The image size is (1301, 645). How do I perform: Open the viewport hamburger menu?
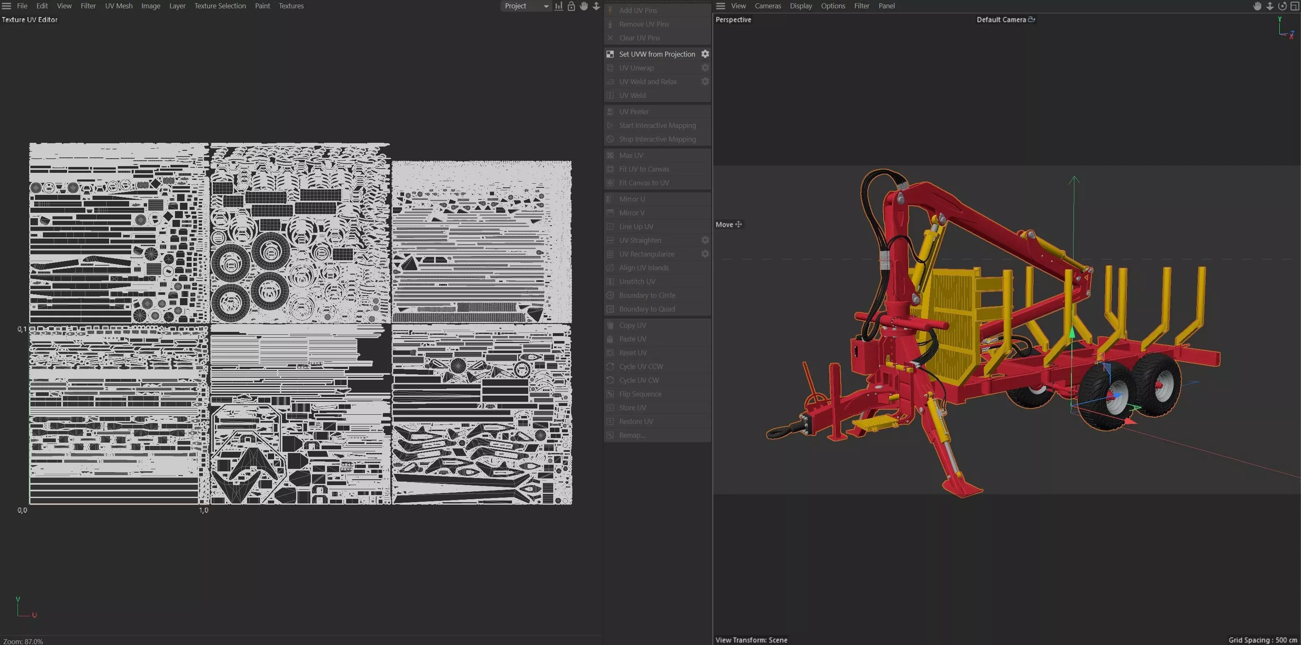721,6
